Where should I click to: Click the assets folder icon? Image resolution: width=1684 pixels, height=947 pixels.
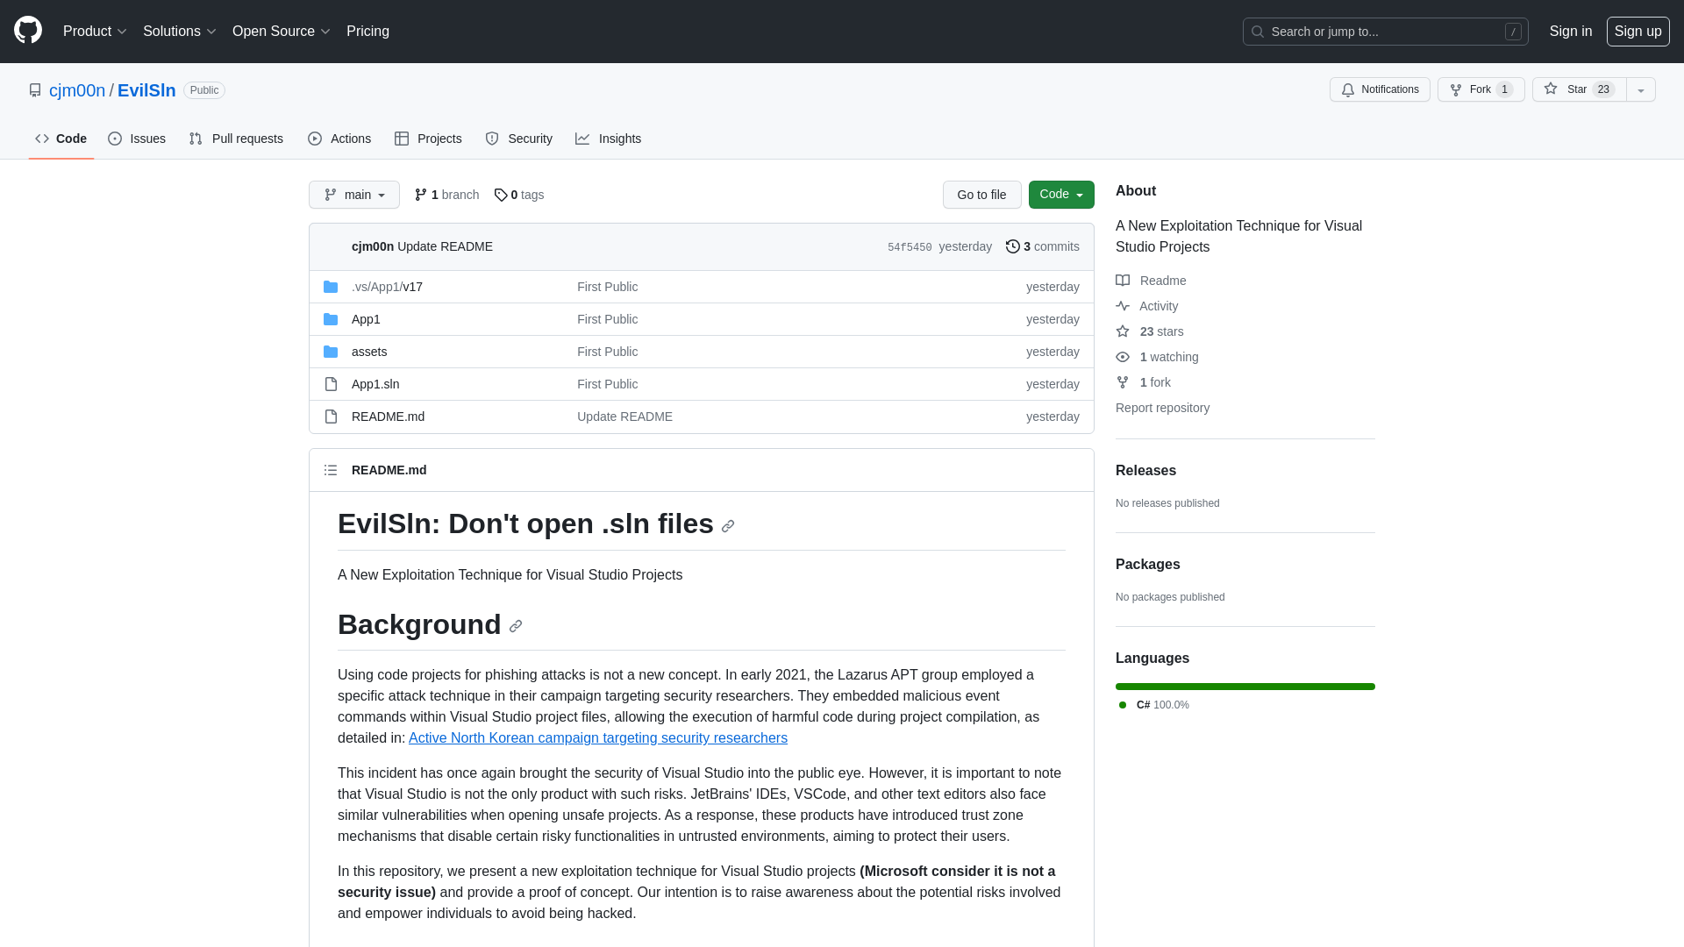tap(331, 352)
